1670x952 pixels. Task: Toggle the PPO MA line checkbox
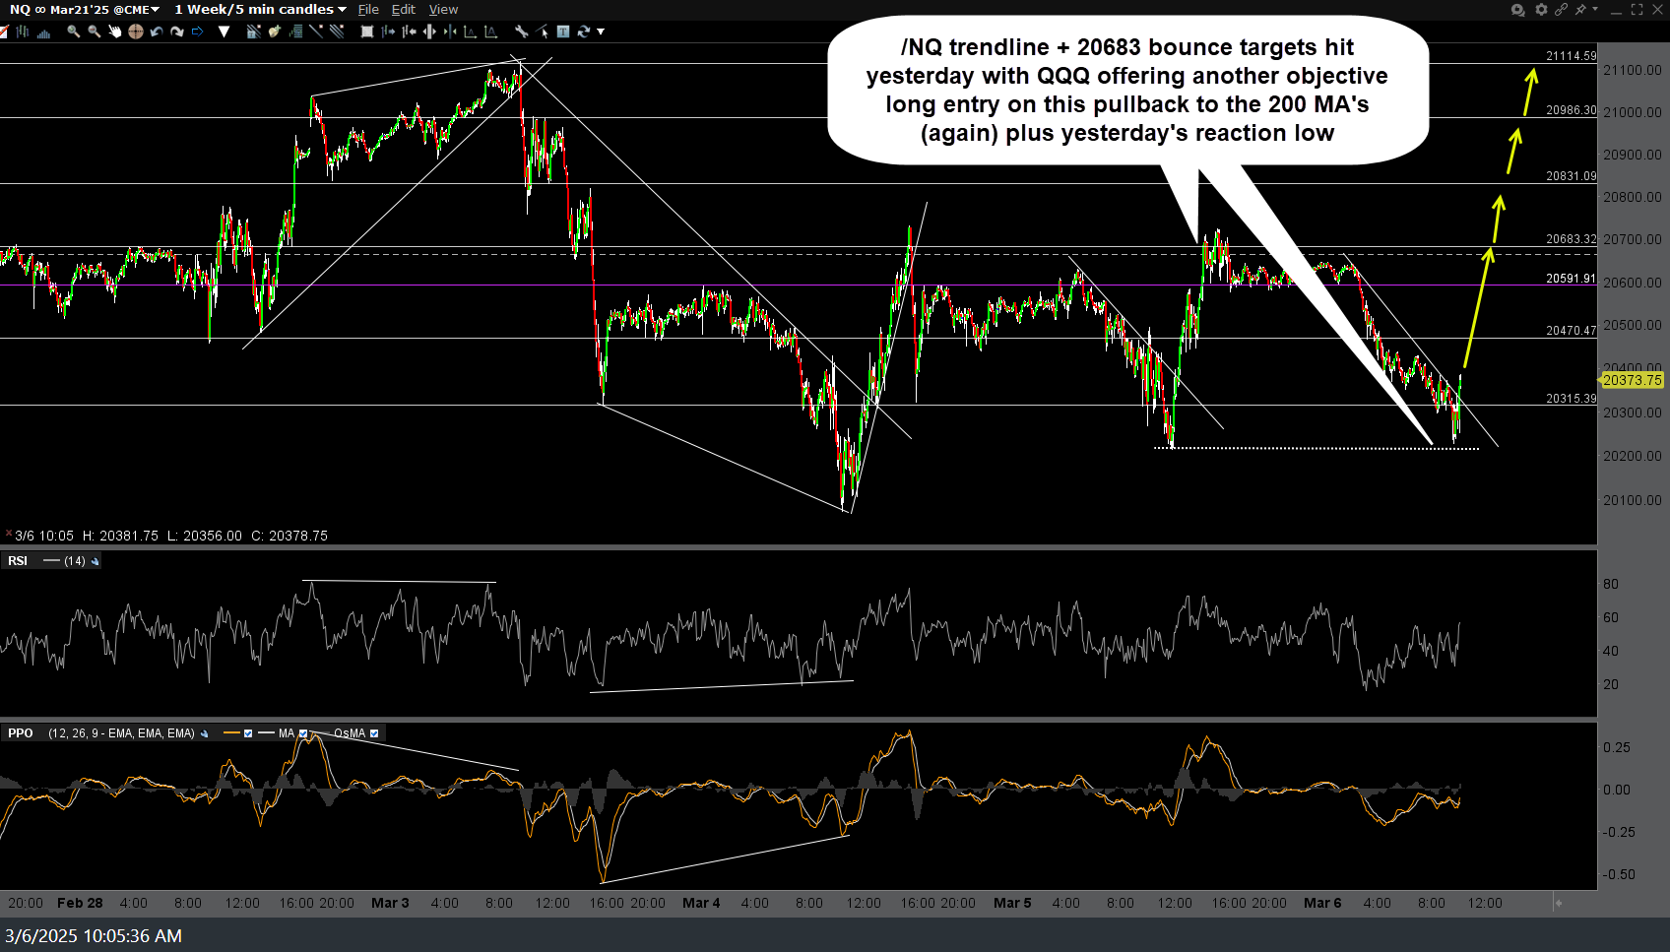pyautogui.click(x=303, y=733)
